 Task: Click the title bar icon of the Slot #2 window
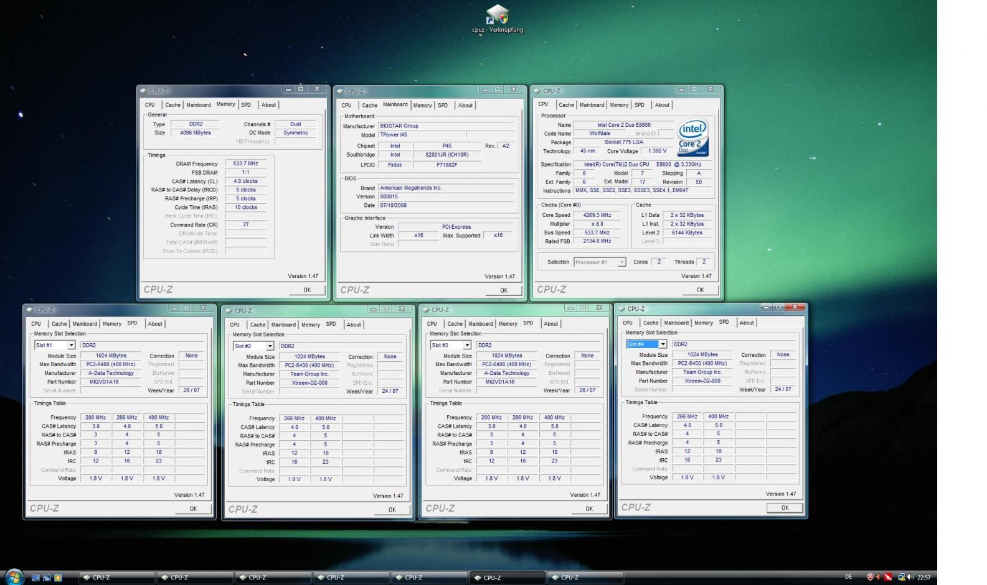[x=229, y=311]
